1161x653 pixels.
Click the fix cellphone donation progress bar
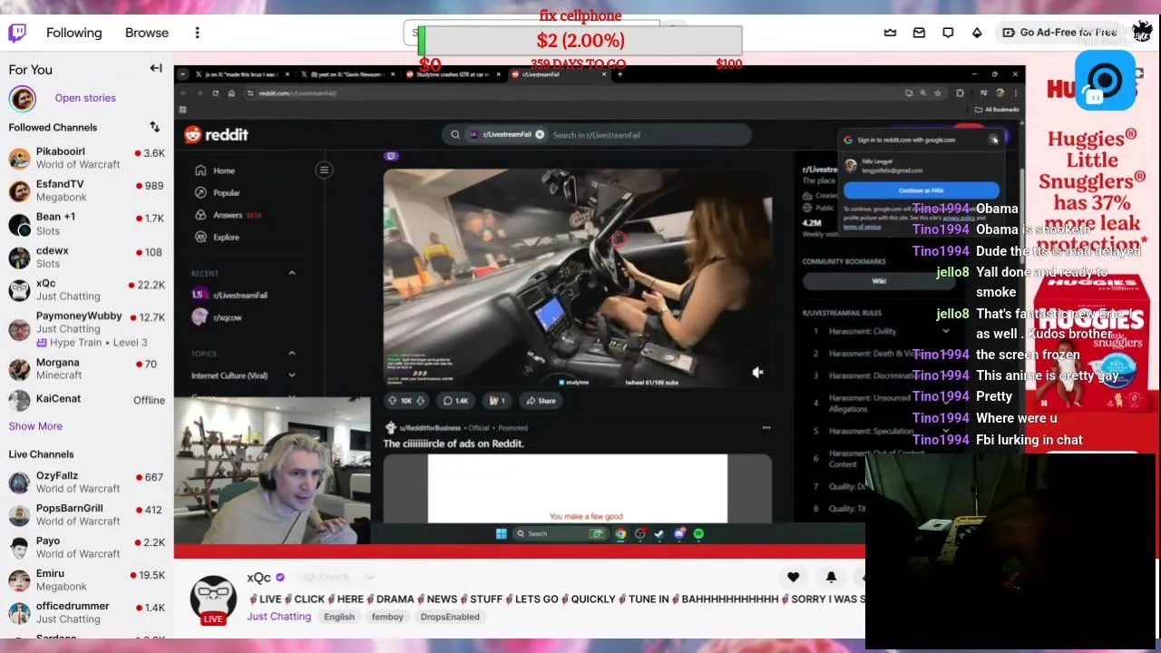pyautogui.click(x=580, y=41)
